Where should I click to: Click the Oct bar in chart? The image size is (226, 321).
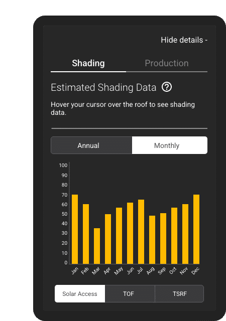(174, 236)
